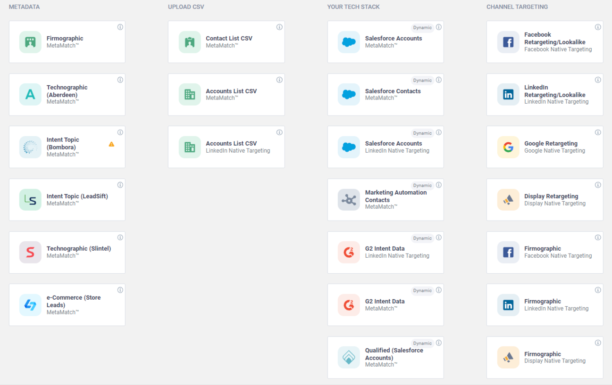Click Dynamic badge on Salesforce Contacts card
The width and height of the screenshot is (612, 385).
422,81
